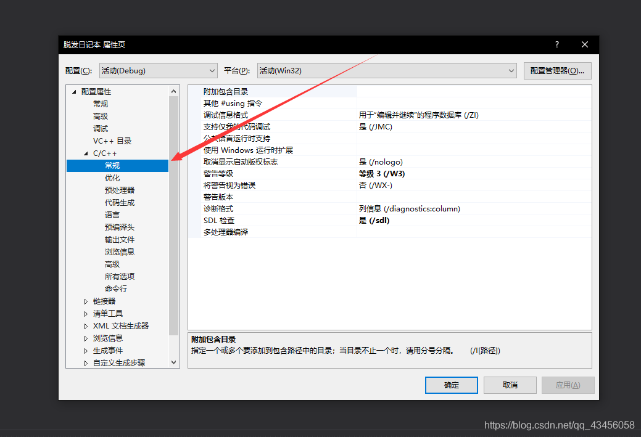Image resolution: width=641 pixels, height=437 pixels.
Task: Expand the 生成事件 tree node
Action: click(85, 350)
